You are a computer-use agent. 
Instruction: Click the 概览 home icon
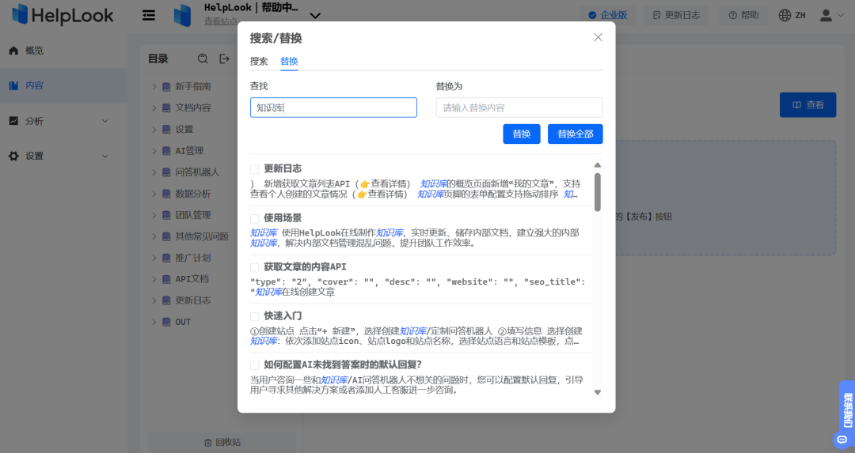(x=13, y=51)
